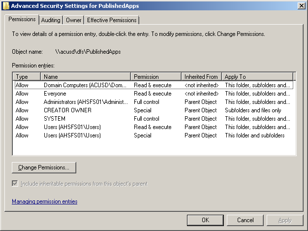Switch to the Permissions tab
308x231 pixels.
point(22,19)
